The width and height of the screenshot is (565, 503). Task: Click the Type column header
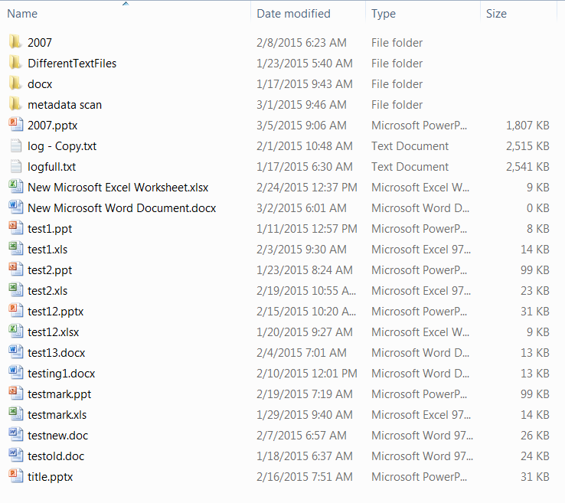[x=384, y=14]
